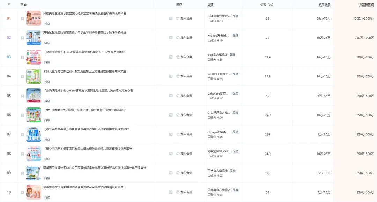Open product title 【疯狂动物城×兔头妈妈】抗糖防蛀儿童牙膏
The width and height of the screenshot is (377, 202).
point(84,110)
